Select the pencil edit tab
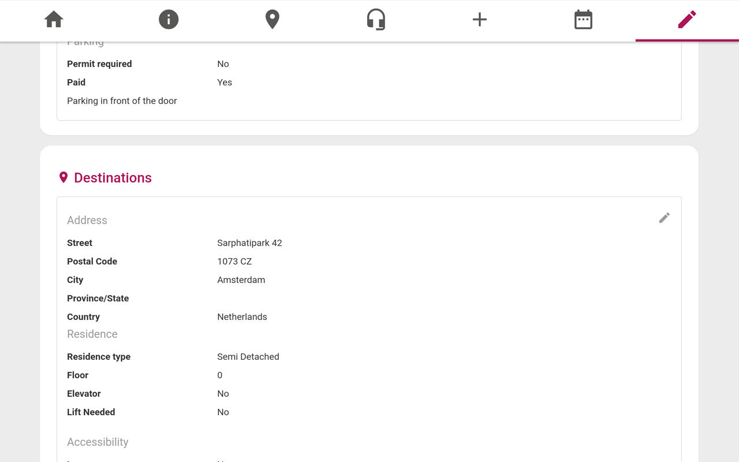This screenshot has height=462, width=739. pyautogui.click(x=686, y=20)
